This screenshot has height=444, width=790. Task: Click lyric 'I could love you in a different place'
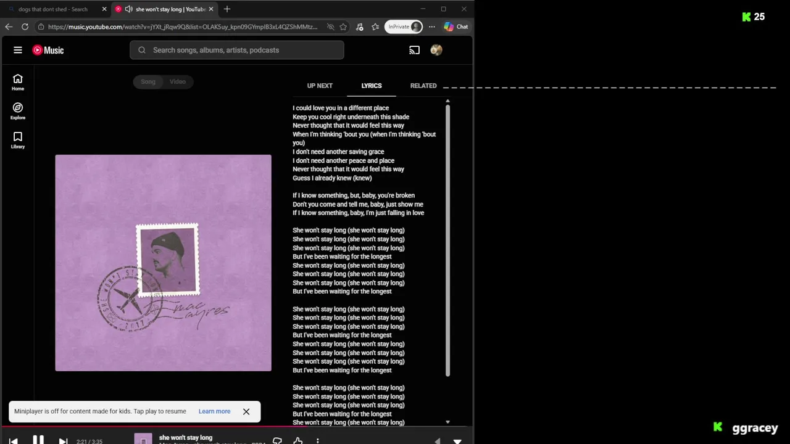click(341, 108)
